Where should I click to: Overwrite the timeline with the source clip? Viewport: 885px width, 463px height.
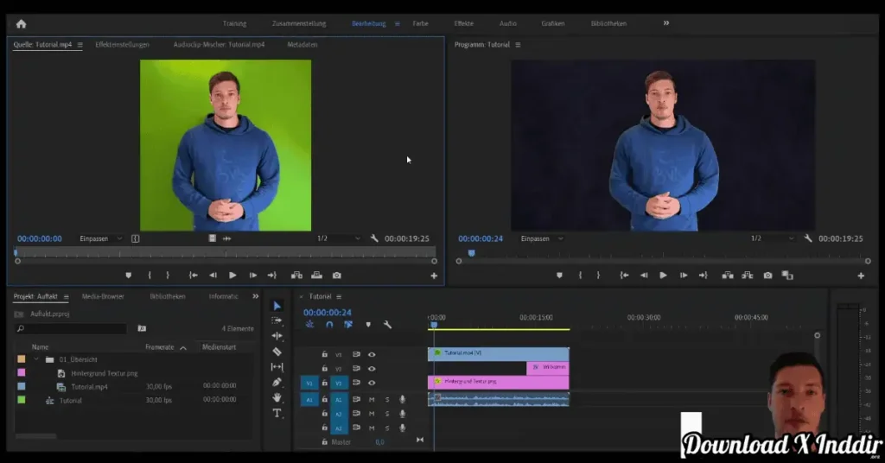click(x=316, y=276)
